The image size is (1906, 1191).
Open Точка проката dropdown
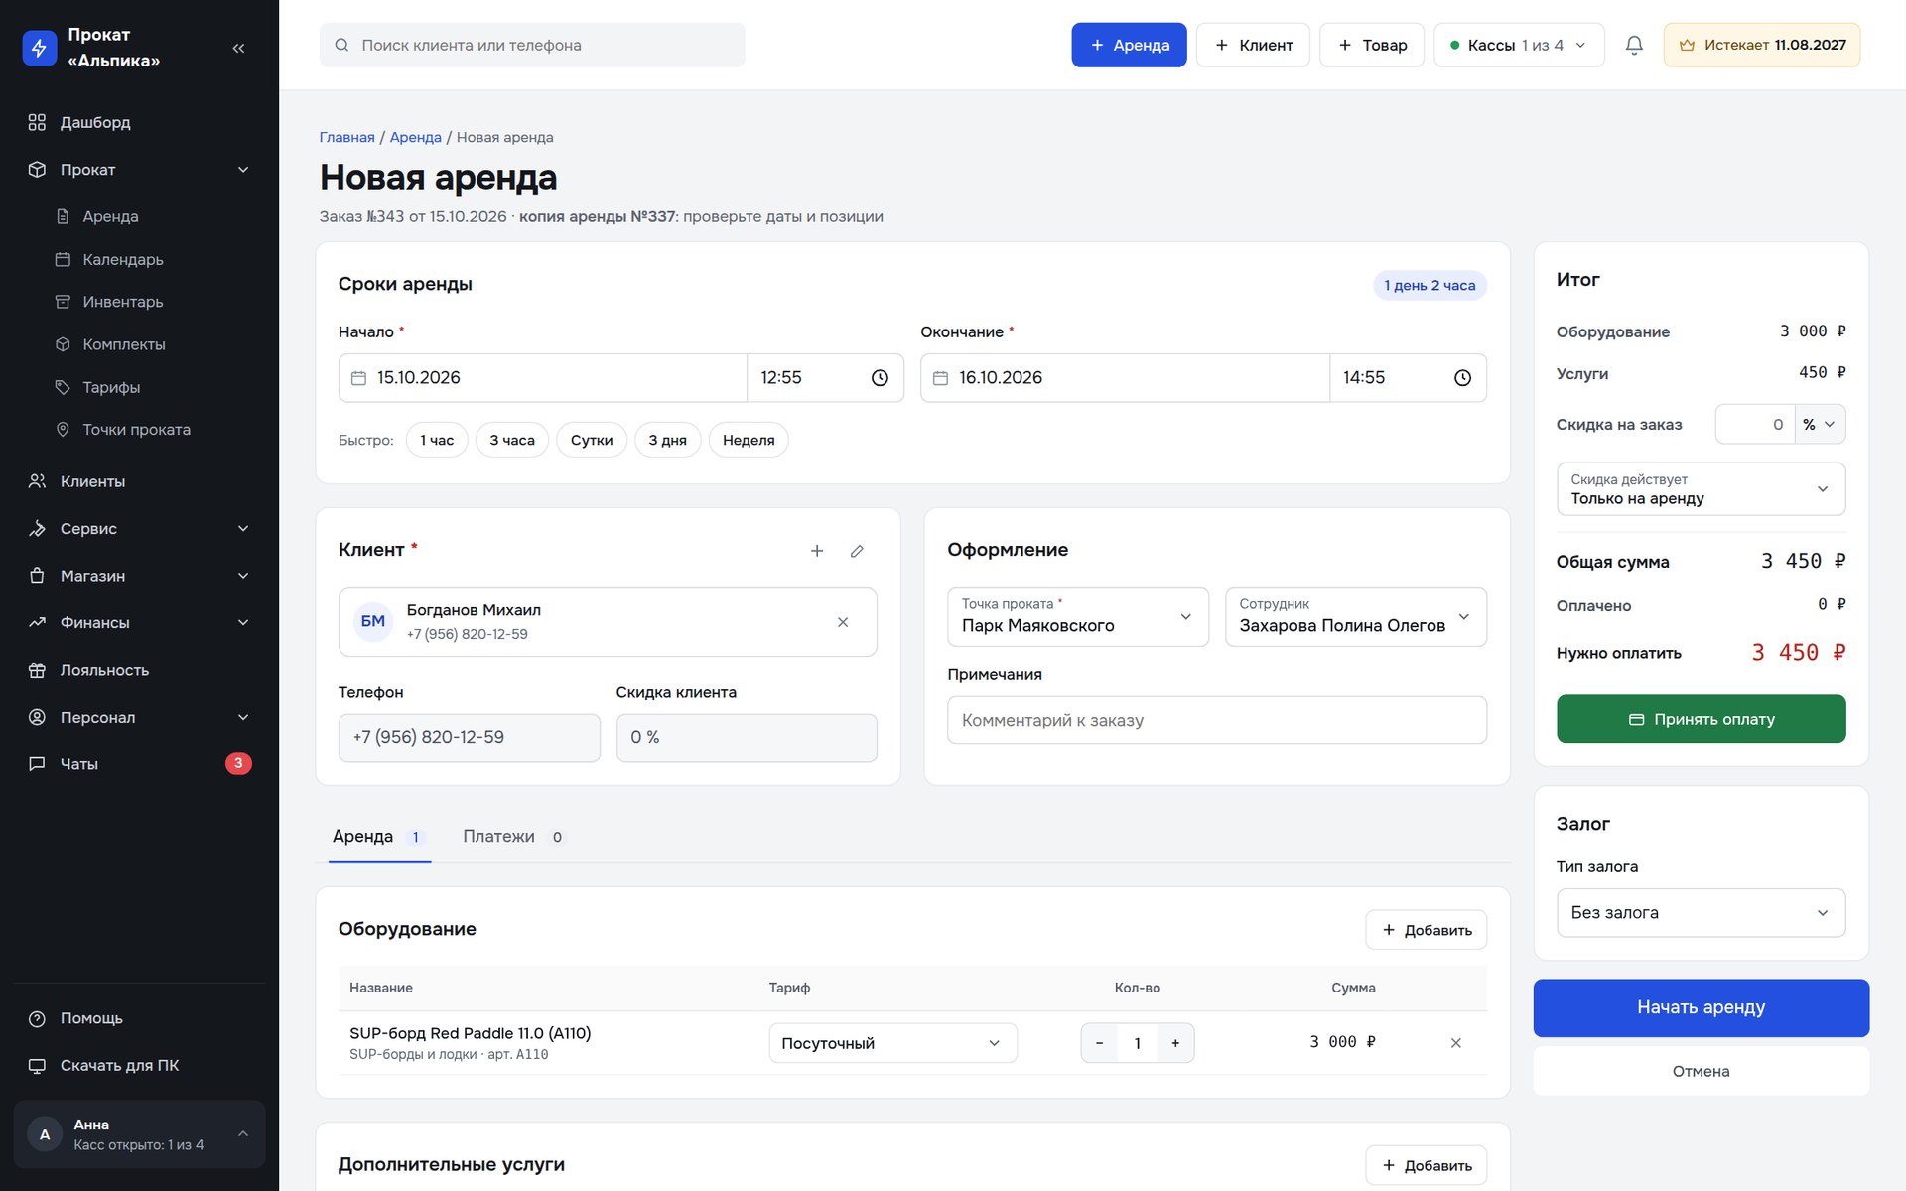(1078, 616)
